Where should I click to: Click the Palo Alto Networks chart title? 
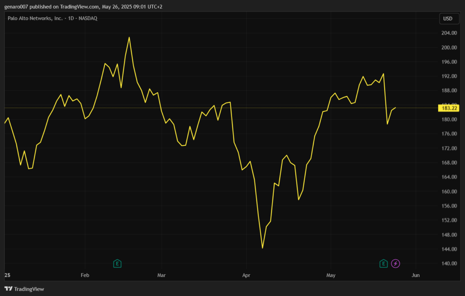point(53,18)
